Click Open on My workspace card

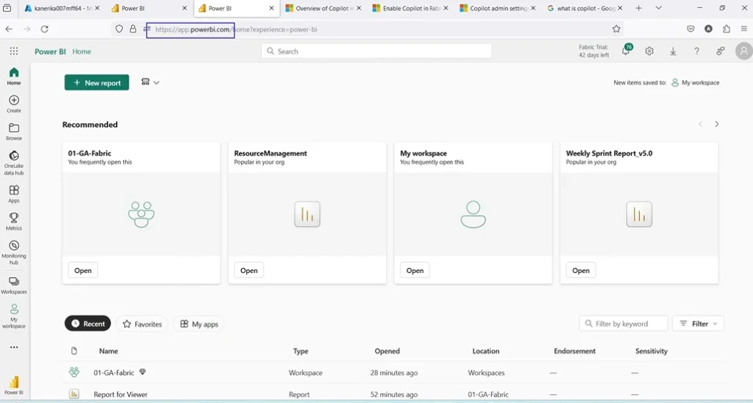pos(415,270)
